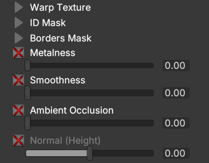
Task: Select the Normal (Height) 0.00 value field
Action: 176,153
